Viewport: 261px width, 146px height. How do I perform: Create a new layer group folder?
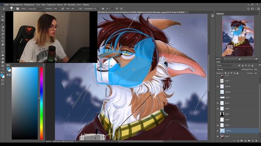click(249, 141)
